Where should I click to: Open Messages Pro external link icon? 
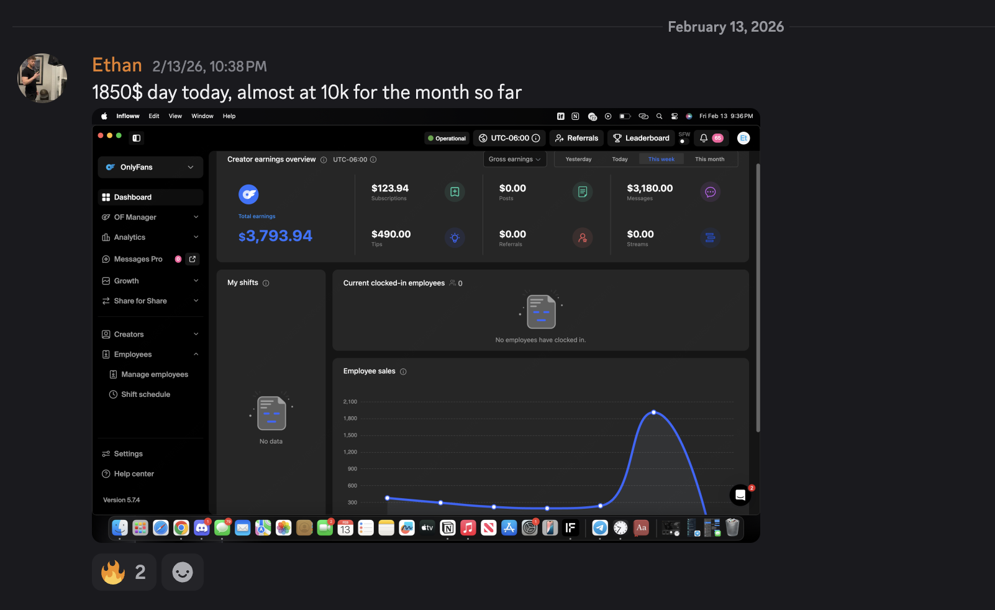[193, 259]
